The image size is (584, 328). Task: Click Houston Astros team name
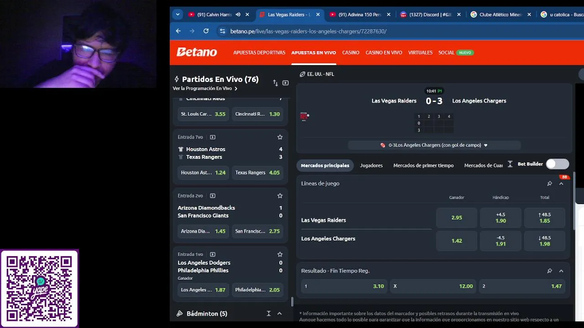[x=205, y=149]
